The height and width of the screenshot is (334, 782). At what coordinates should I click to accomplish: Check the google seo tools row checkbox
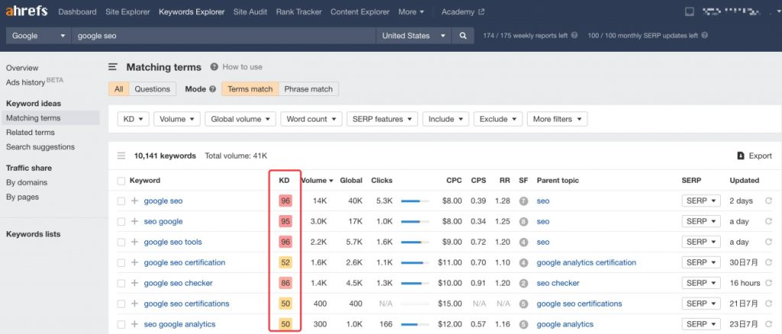point(121,242)
